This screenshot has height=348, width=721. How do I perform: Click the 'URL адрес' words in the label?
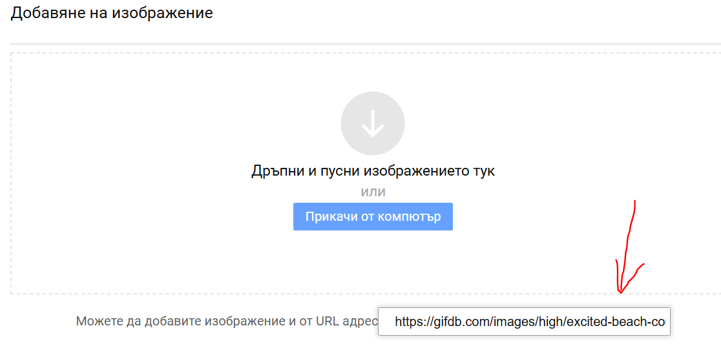(344, 322)
